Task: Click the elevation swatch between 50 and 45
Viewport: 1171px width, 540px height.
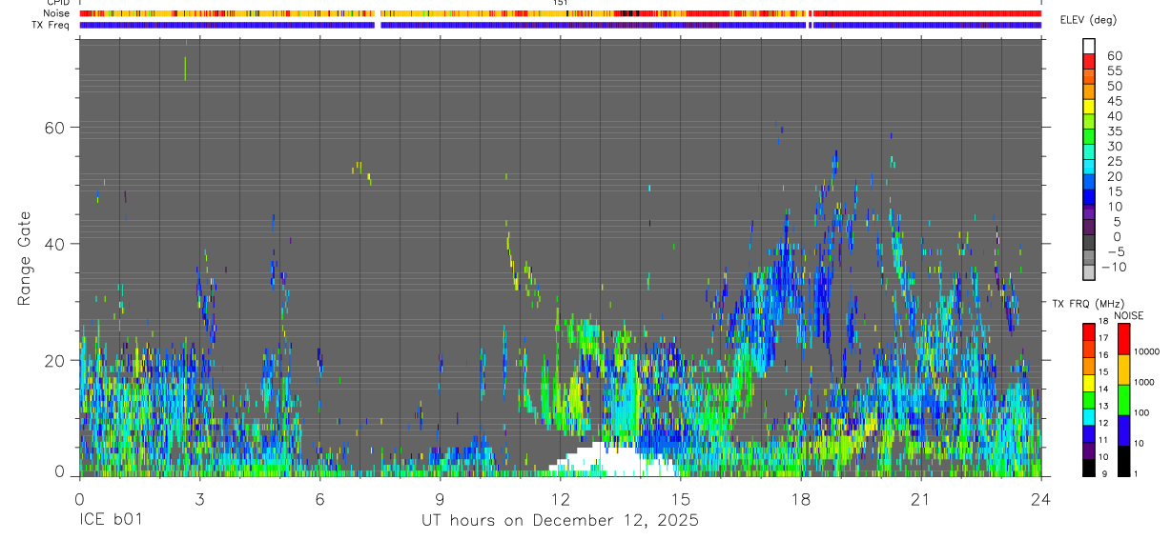Action: [x=1089, y=91]
